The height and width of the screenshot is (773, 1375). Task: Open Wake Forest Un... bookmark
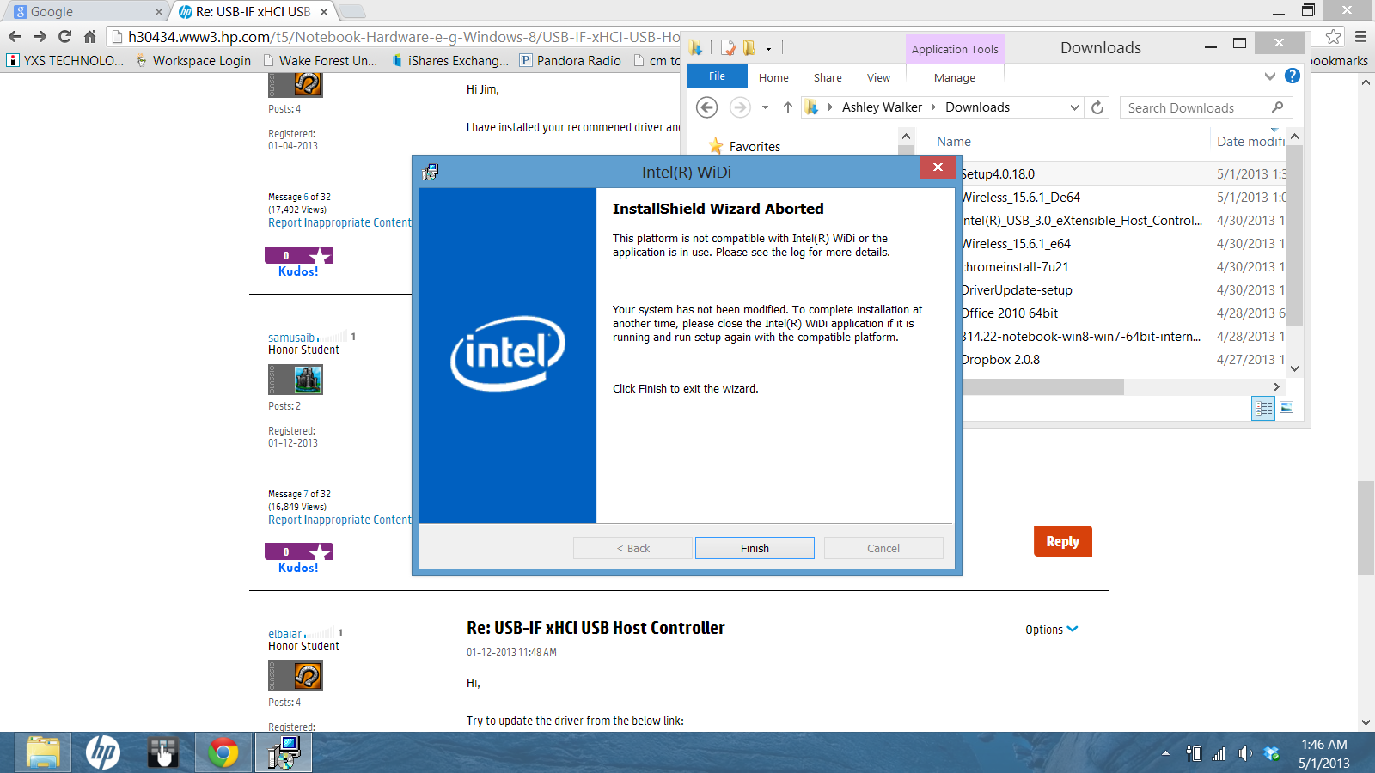[x=321, y=60]
